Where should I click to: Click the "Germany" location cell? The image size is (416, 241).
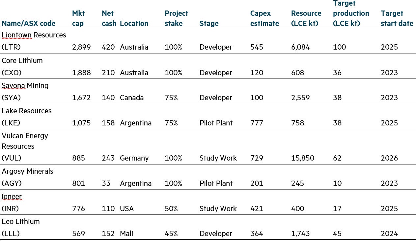134,158
